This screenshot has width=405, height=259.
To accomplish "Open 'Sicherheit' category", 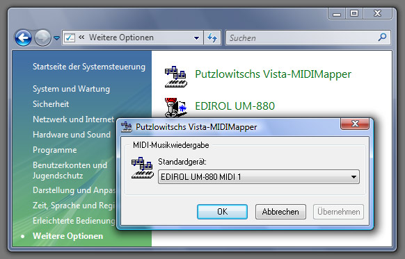I will point(51,104).
